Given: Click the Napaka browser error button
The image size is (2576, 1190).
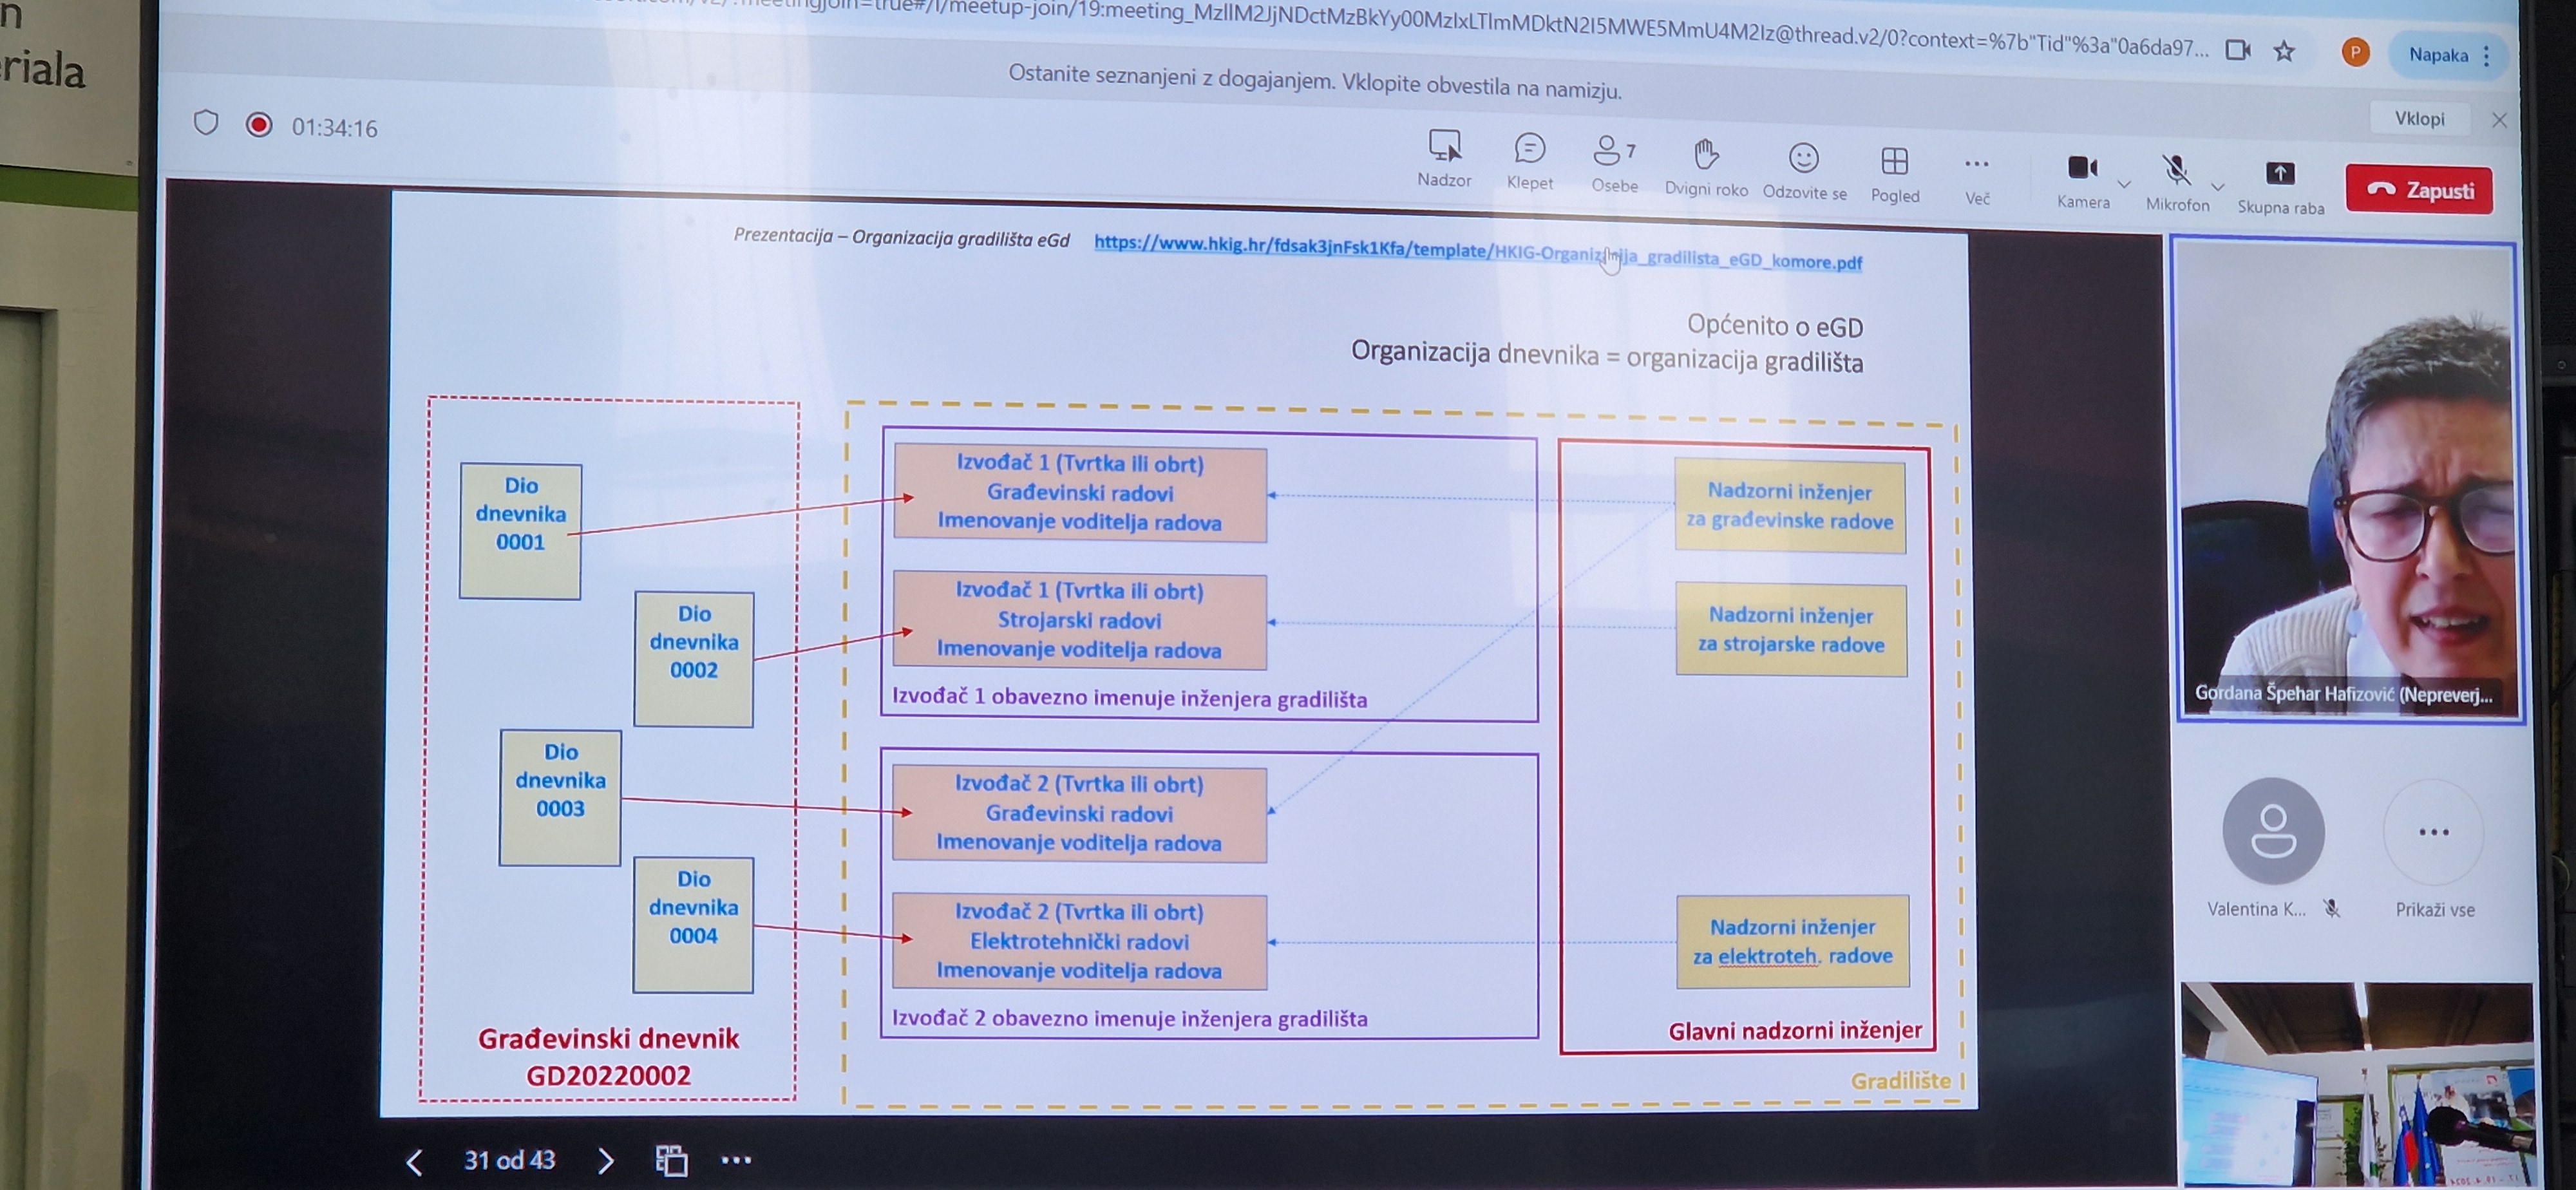Looking at the screenshot, I should click(x=2438, y=55).
